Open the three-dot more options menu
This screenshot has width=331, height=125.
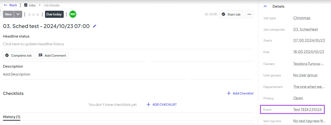pos(249,14)
